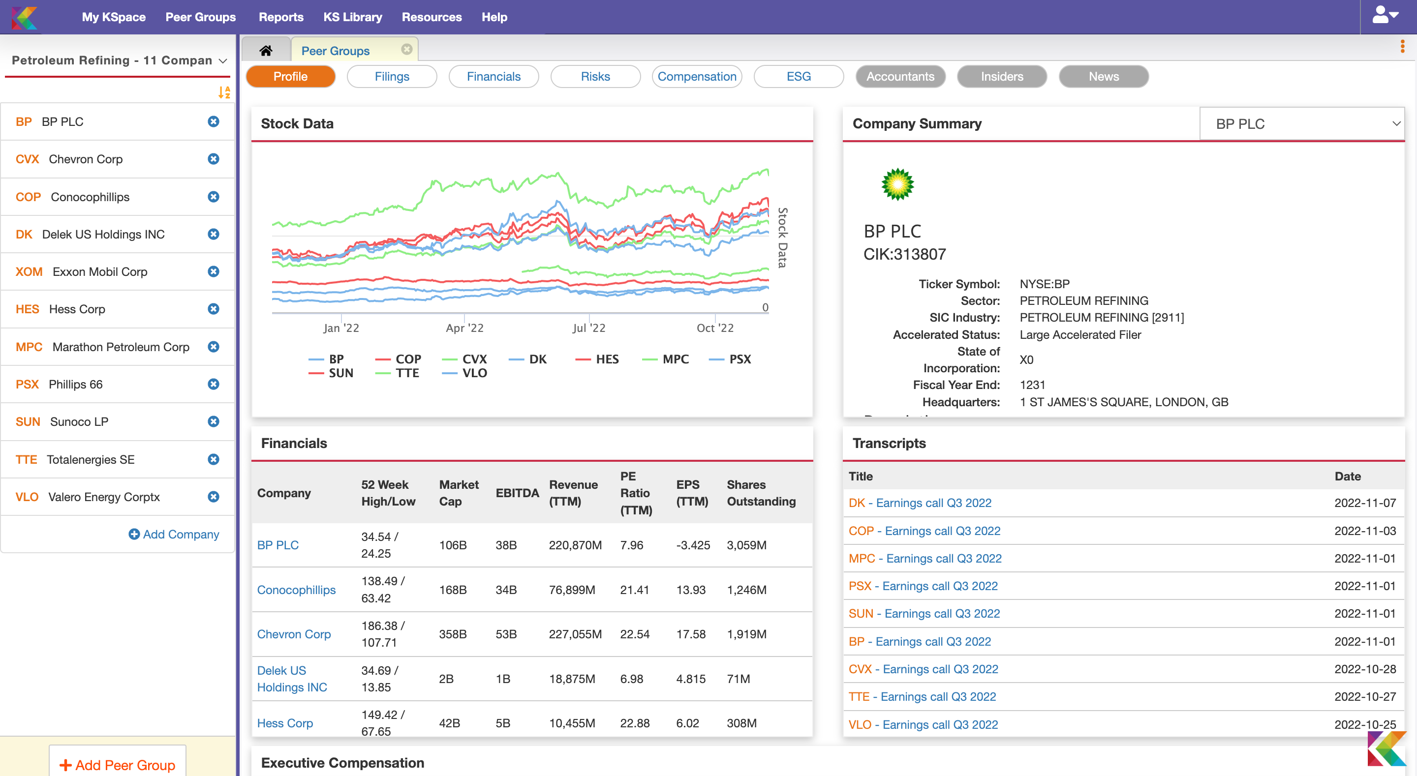Switch to the Risks tab
Screen dimensions: 1417x776
point(596,76)
